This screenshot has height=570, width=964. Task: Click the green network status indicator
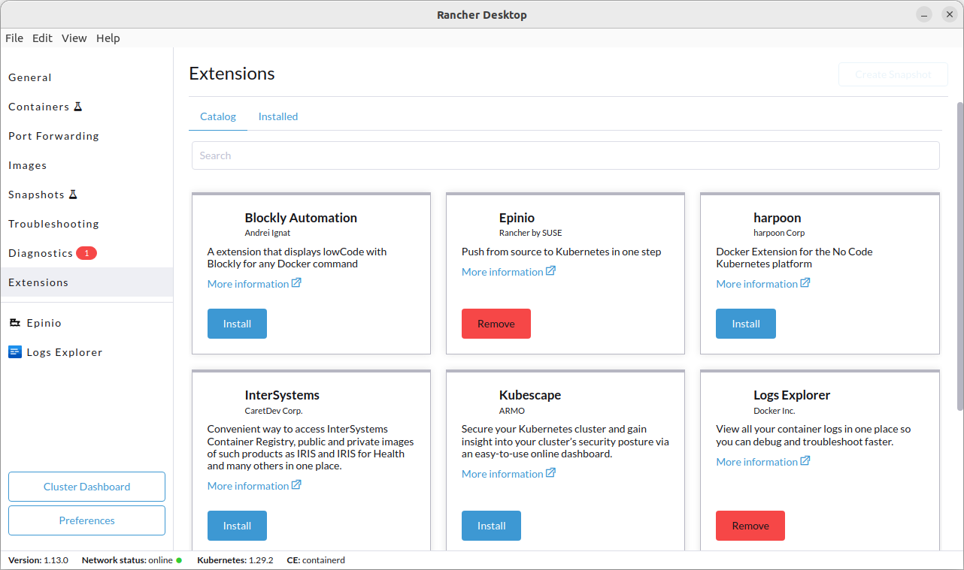pyautogui.click(x=179, y=560)
